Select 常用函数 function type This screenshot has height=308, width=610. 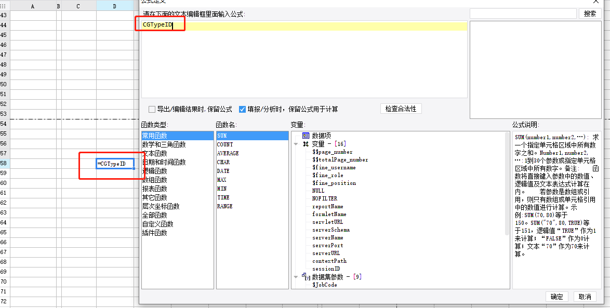[x=177, y=136]
